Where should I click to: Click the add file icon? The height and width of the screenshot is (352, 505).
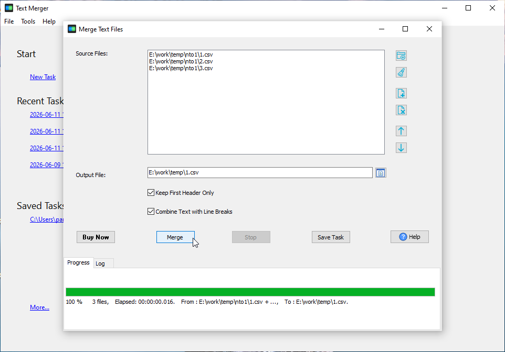[401, 93]
